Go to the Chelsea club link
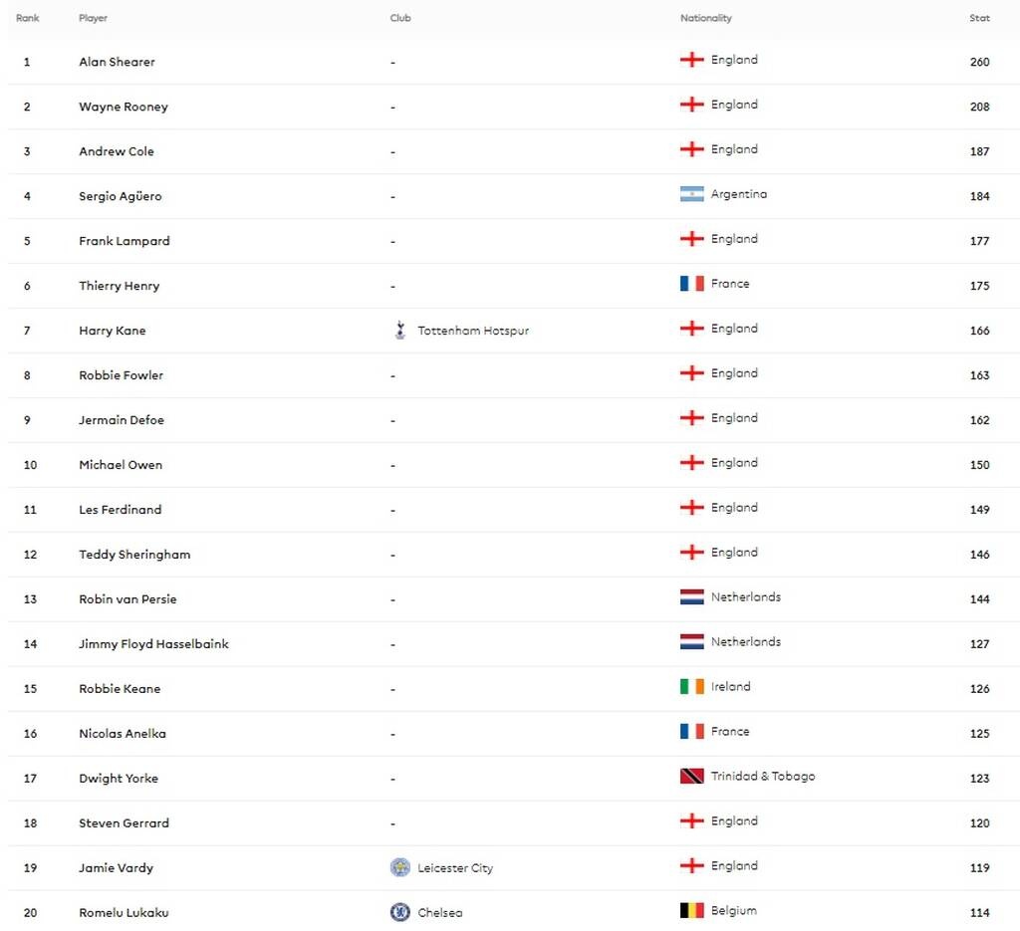Image resolution: width=1020 pixels, height=931 pixels. 439,913
